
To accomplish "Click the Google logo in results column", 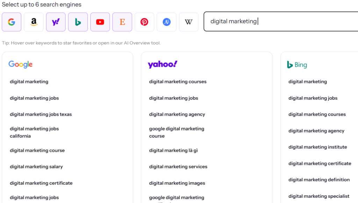I will (21, 65).
